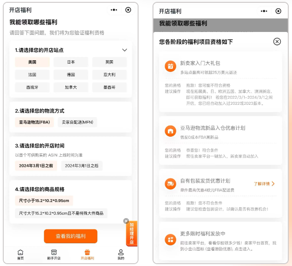Pick 2024年3月1日之前 store opening time
Image resolution: width=292 pixels, height=266 pixels.
[x=36, y=165]
